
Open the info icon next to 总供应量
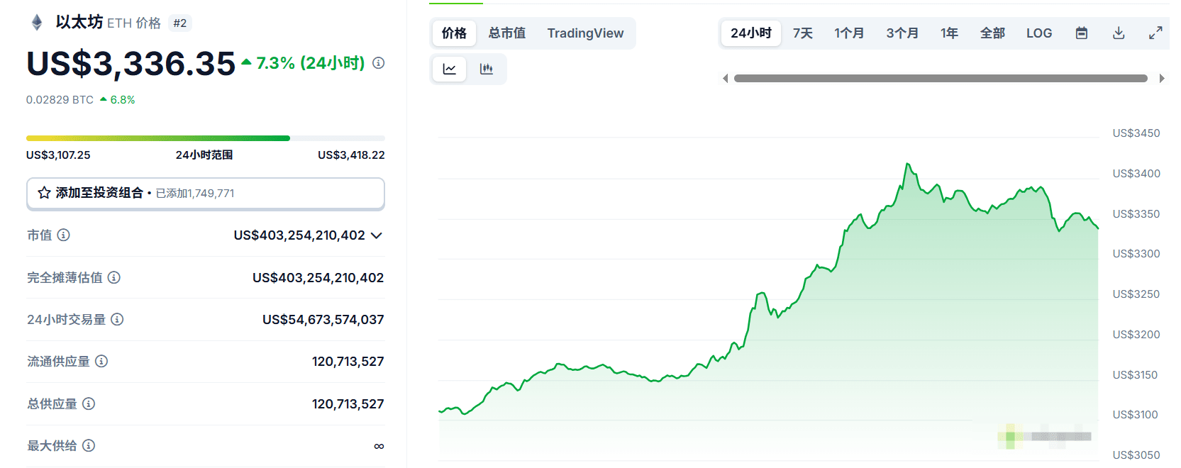pyautogui.click(x=89, y=403)
